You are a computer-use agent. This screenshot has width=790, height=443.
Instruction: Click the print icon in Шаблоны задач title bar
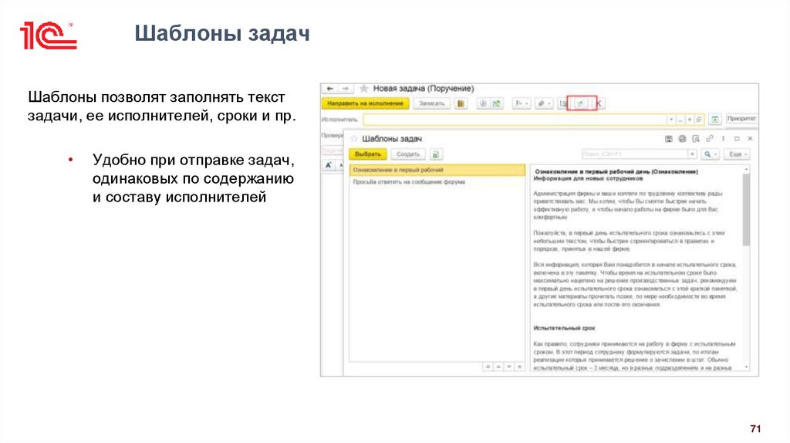click(682, 139)
